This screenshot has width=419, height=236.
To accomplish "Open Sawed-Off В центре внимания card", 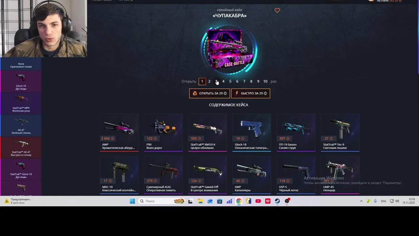I will point(208,175).
